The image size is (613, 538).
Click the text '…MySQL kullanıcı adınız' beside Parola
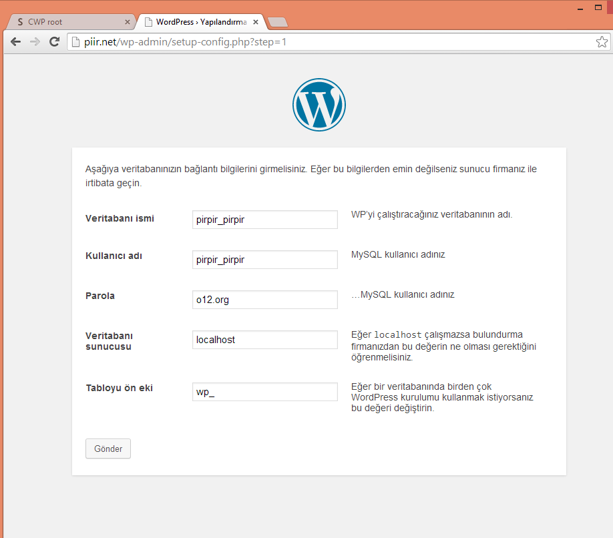click(x=403, y=294)
